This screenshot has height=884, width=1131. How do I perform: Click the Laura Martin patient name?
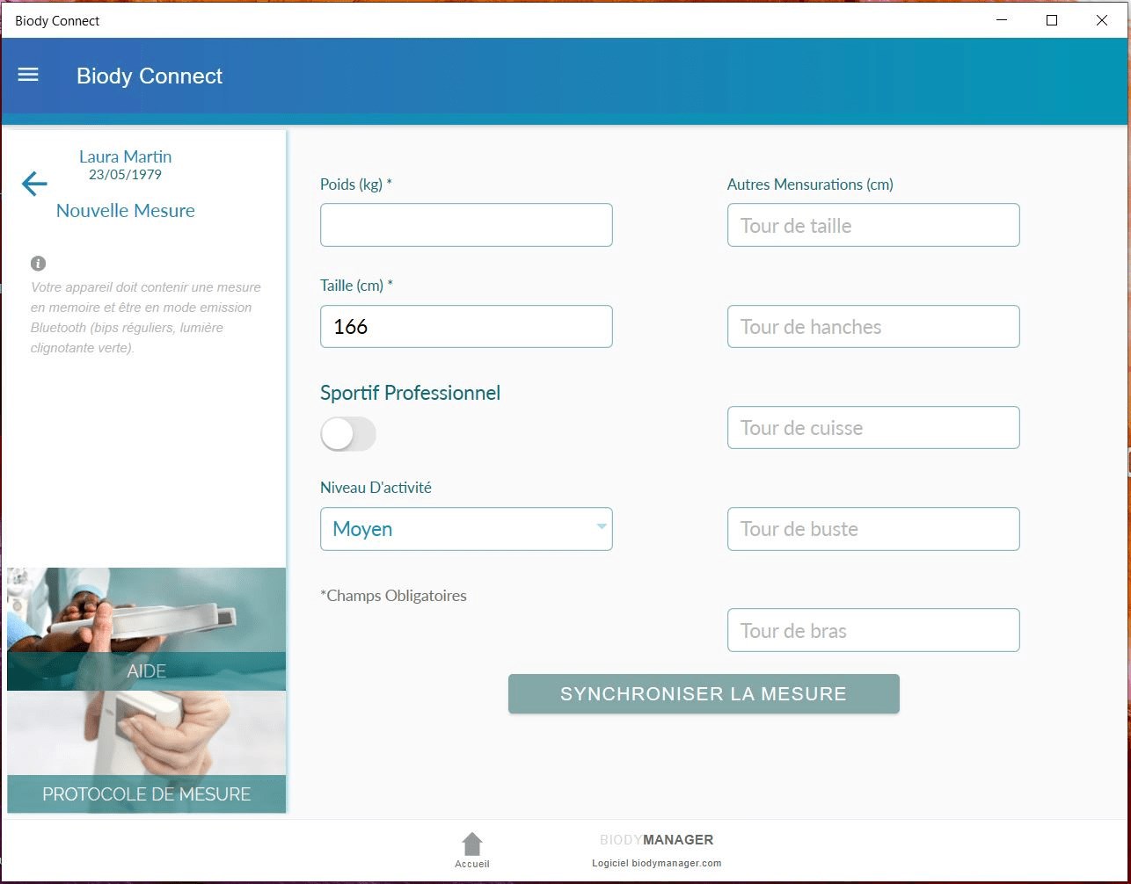tap(126, 156)
